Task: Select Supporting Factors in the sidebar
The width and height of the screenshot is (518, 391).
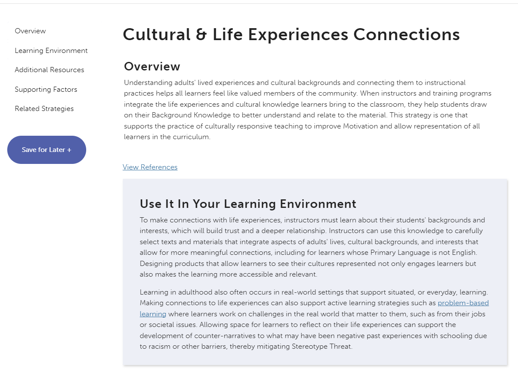Action: tap(46, 90)
